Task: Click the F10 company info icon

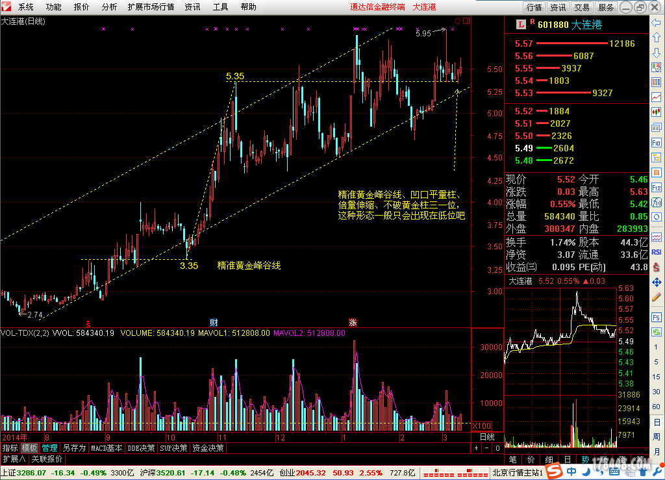Action: pos(656,143)
